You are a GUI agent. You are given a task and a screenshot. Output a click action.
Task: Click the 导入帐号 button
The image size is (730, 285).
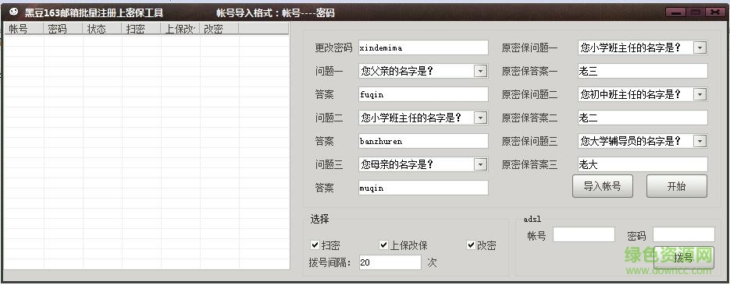pos(603,186)
